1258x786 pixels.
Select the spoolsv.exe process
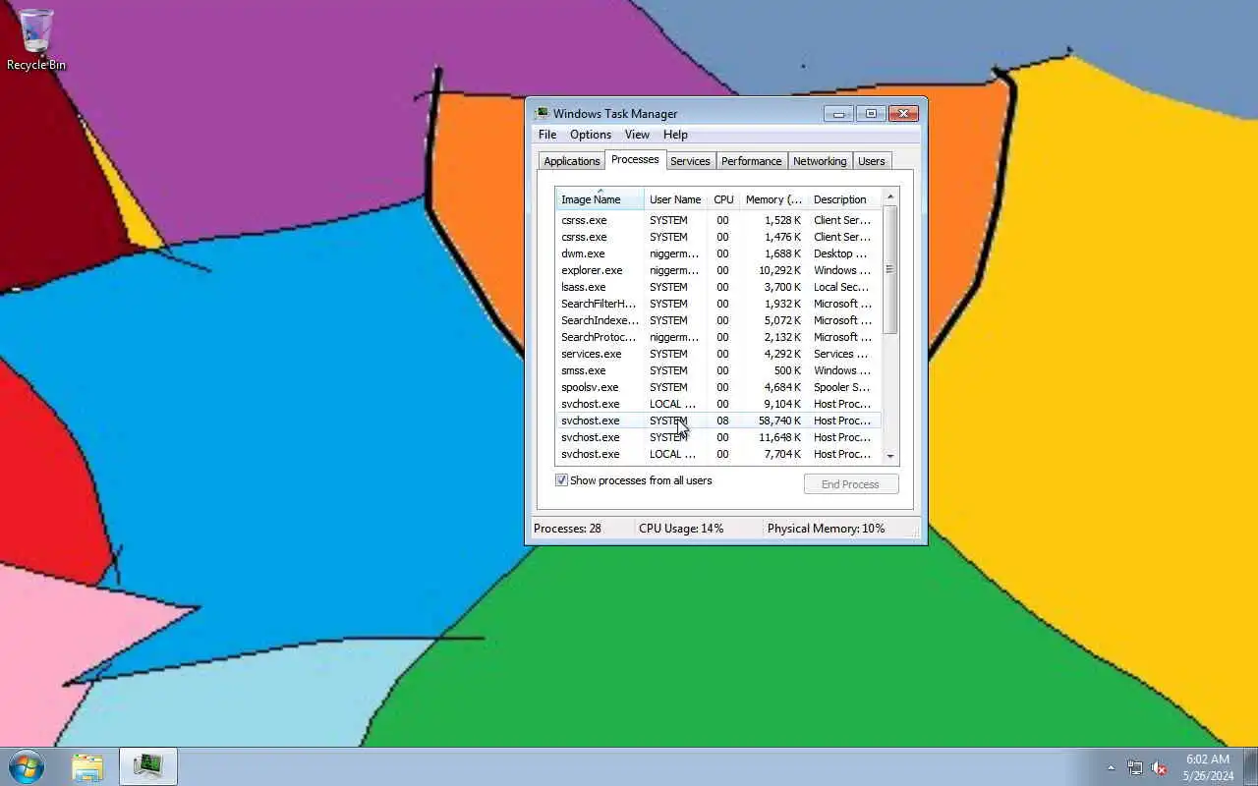pyautogui.click(x=718, y=387)
